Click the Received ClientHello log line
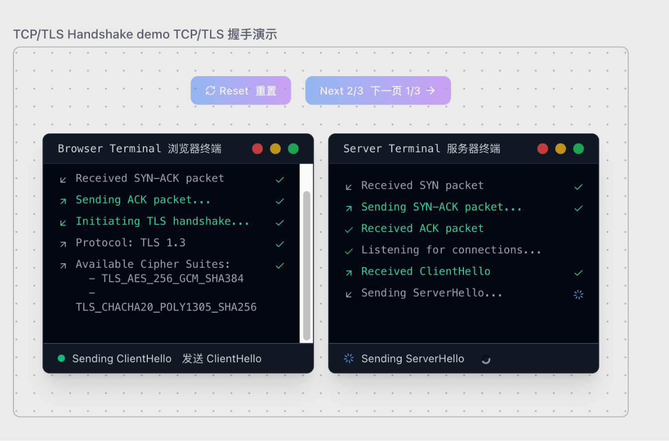Viewport: 669px width, 441px height. 426,271
